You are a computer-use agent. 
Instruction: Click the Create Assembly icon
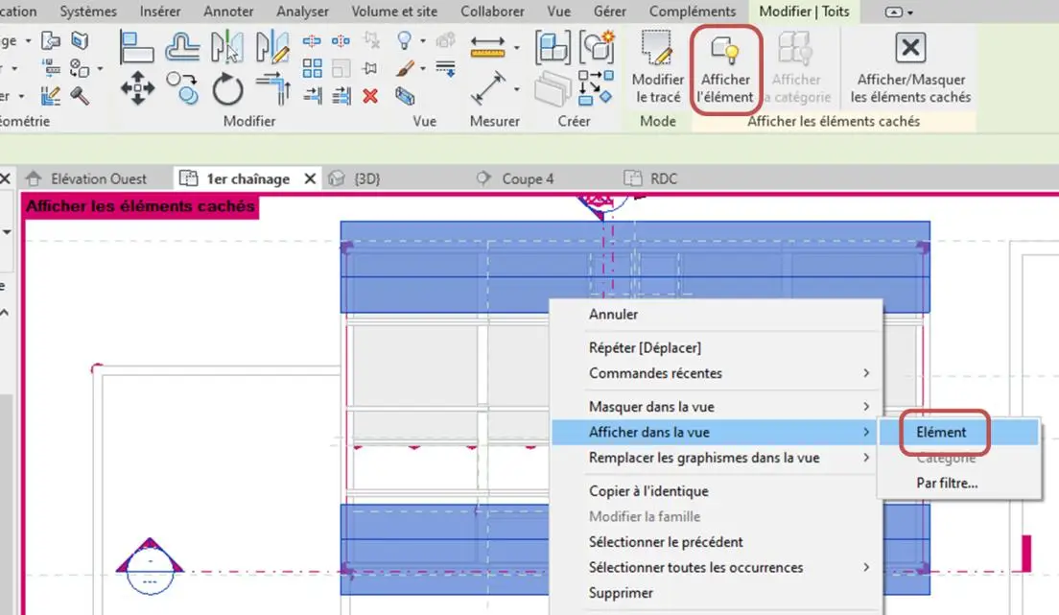click(x=553, y=47)
